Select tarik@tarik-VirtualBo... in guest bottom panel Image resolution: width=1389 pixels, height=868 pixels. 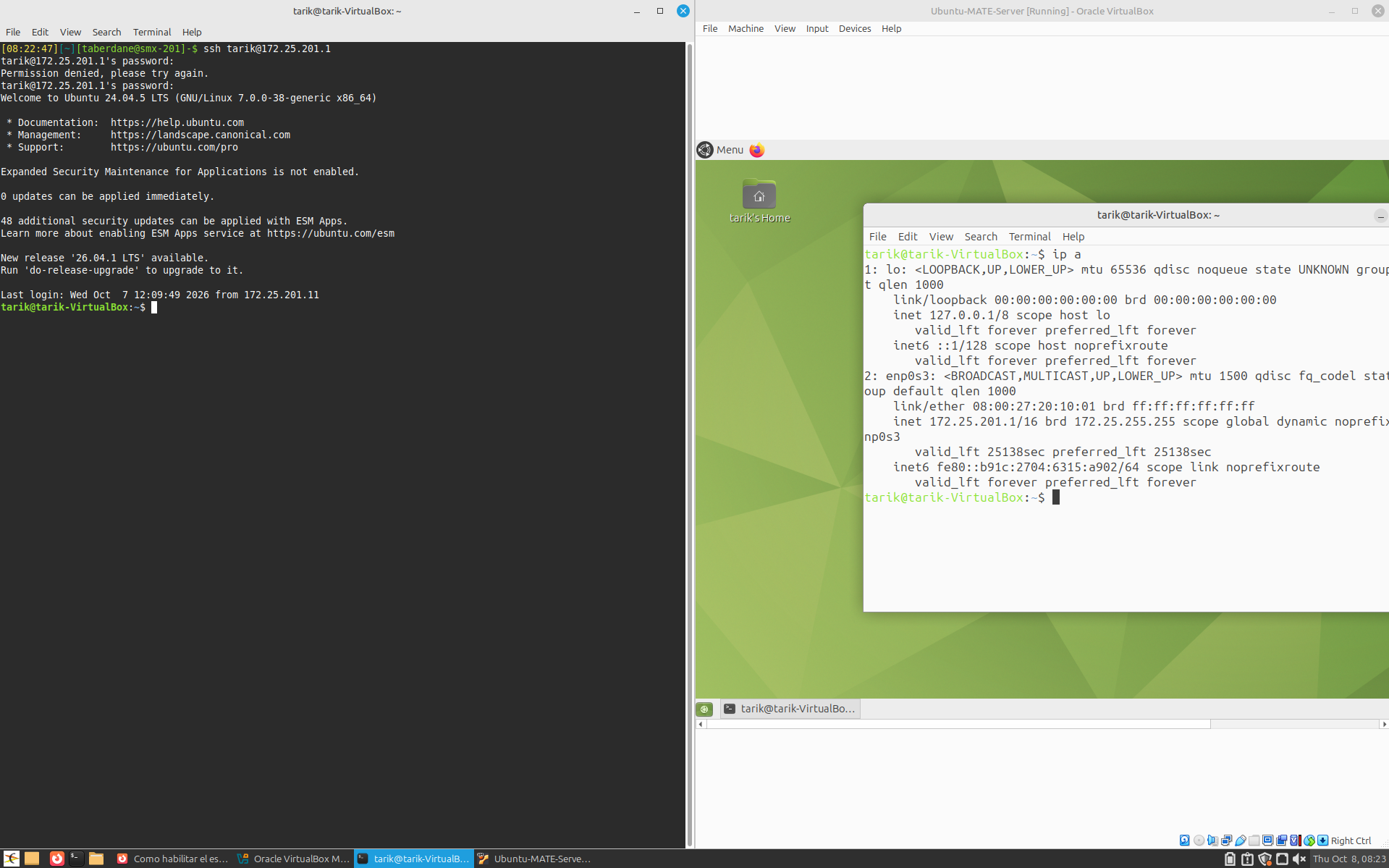[790, 709]
